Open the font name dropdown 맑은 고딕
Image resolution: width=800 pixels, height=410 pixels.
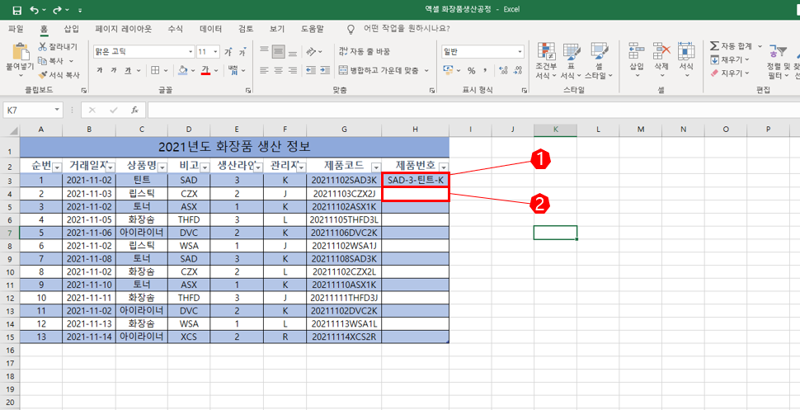[x=191, y=52]
